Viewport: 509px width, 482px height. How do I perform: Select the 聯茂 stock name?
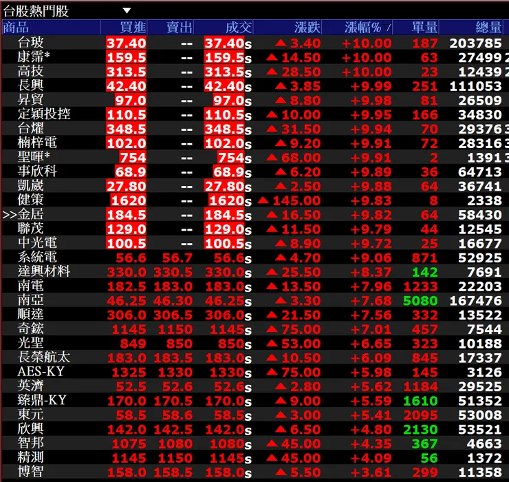(x=30, y=229)
